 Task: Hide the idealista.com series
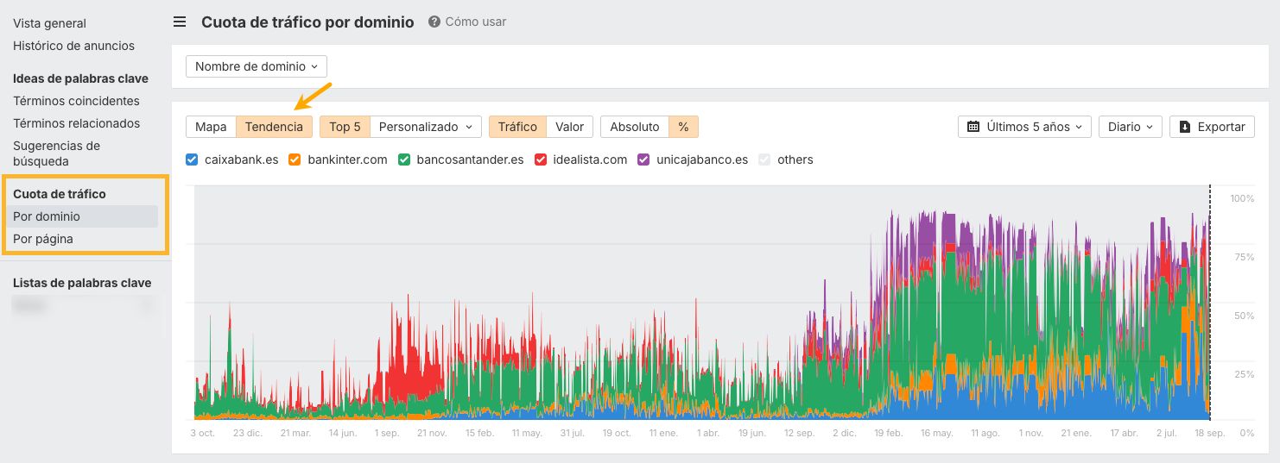tap(541, 160)
